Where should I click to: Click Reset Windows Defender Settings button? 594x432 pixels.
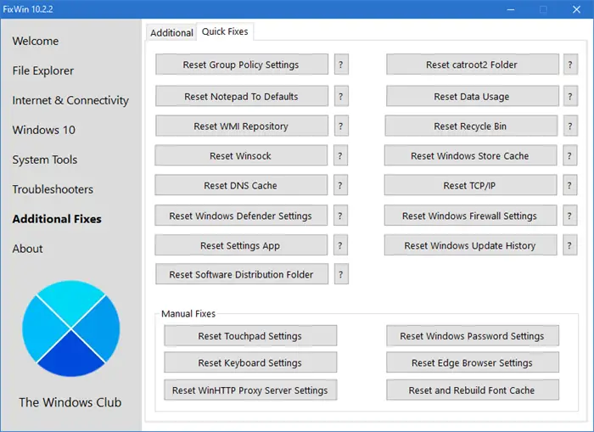click(241, 216)
